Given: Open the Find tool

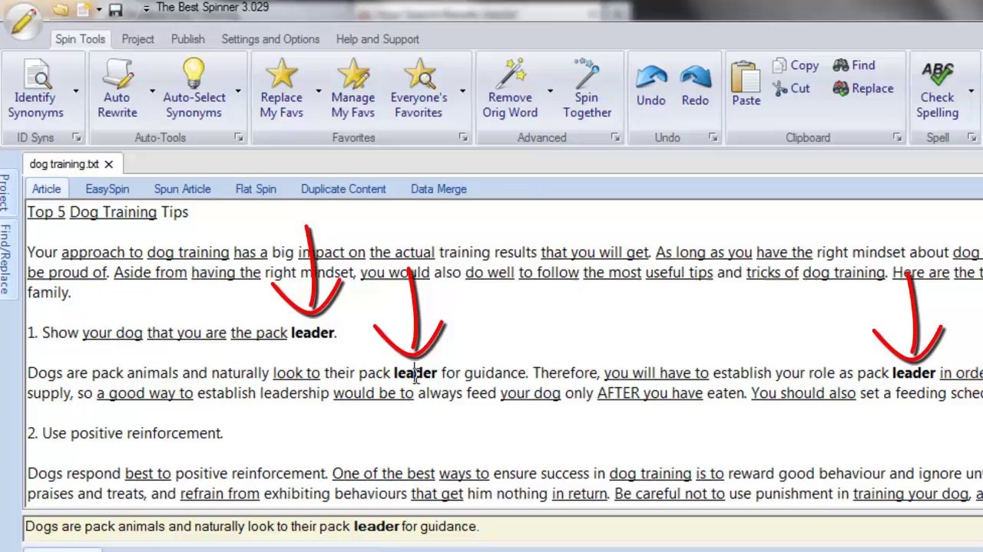Looking at the screenshot, I should tap(854, 65).
